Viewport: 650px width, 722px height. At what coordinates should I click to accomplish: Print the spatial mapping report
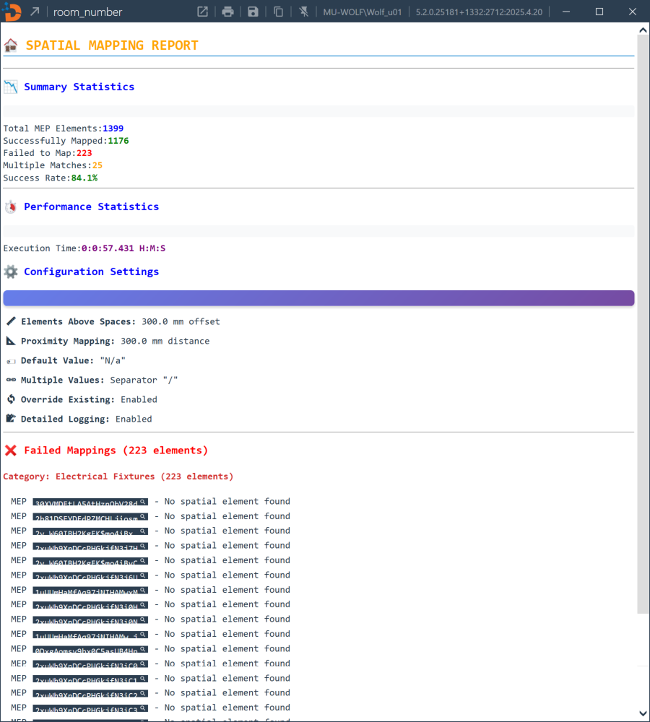[227, 12]
